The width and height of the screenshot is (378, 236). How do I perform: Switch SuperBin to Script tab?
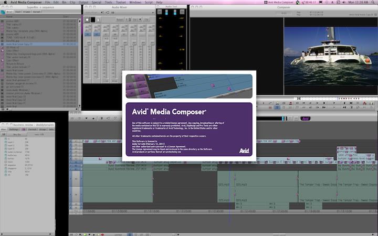pyautogui.click(x=36, y=12)
